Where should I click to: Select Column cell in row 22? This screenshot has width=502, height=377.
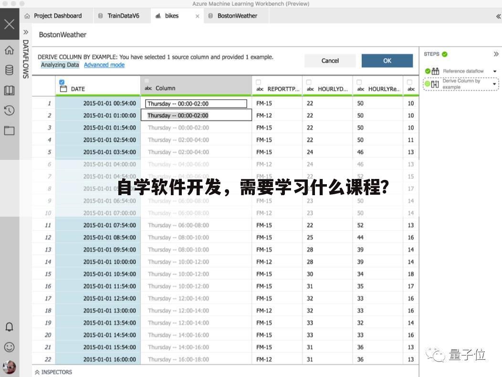tap(196, 359)
